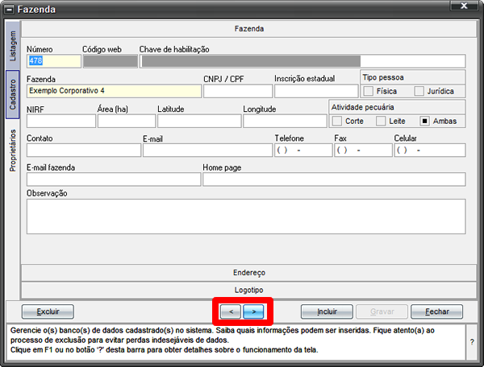
Task: Select the Leite activity checkbox
Action: [381, 121]
